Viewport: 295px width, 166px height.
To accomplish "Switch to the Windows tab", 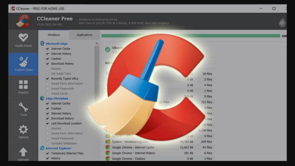I will (53, 35).
